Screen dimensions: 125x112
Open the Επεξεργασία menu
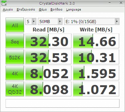26,10
